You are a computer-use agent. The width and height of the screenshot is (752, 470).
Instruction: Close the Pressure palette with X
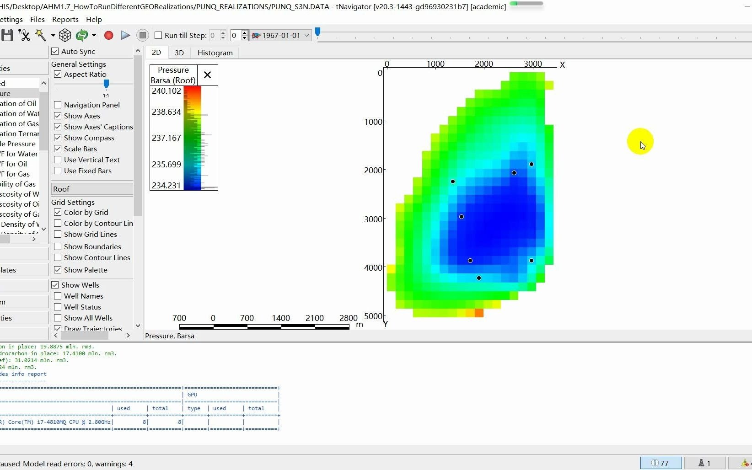[x=207, y=75]
